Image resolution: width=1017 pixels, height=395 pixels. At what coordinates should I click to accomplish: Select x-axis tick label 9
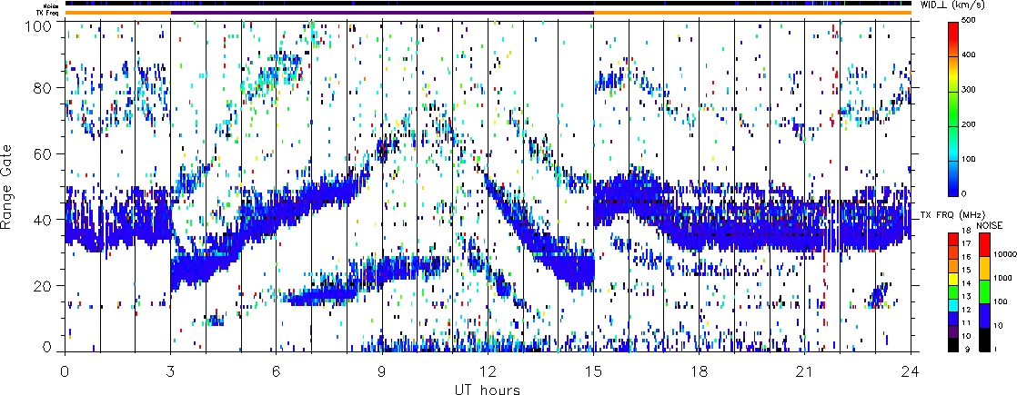(382, 371)
